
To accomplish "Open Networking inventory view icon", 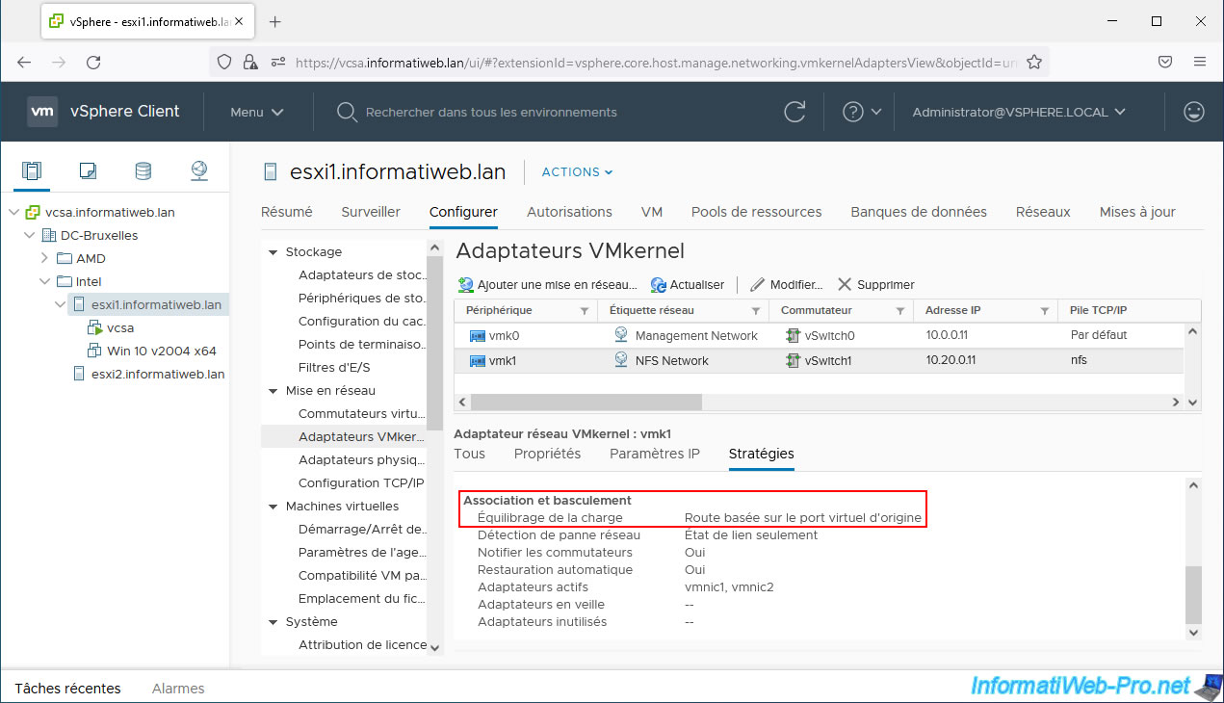I will 198,171.
